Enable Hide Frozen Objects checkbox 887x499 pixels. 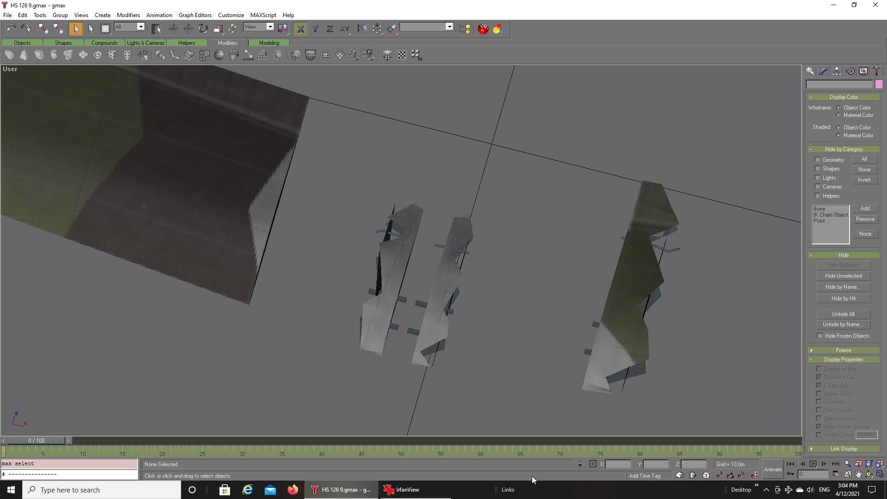[820, 336]
